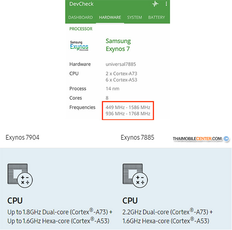Image resolution: width=232 pixels, height=230 pixels.
Task: Click the Exynos 7904 column label
Action: (x=22, y=137)
